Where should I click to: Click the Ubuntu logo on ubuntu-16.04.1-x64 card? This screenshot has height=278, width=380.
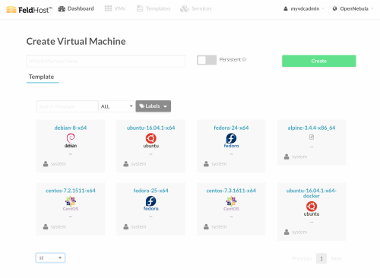click(x=150, y=141)
